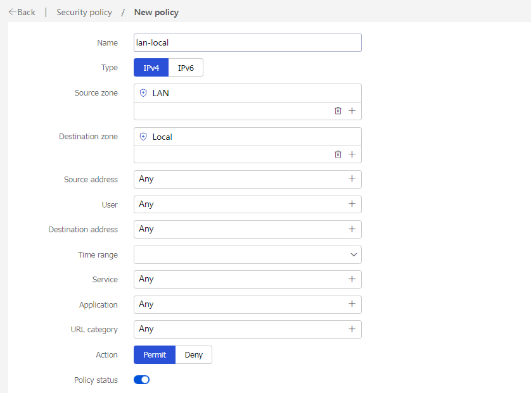Image resolution: width=531 pixels, height=393 pixels.
Task: Add a destination zone with plus icon
Action: pos(352,154)
